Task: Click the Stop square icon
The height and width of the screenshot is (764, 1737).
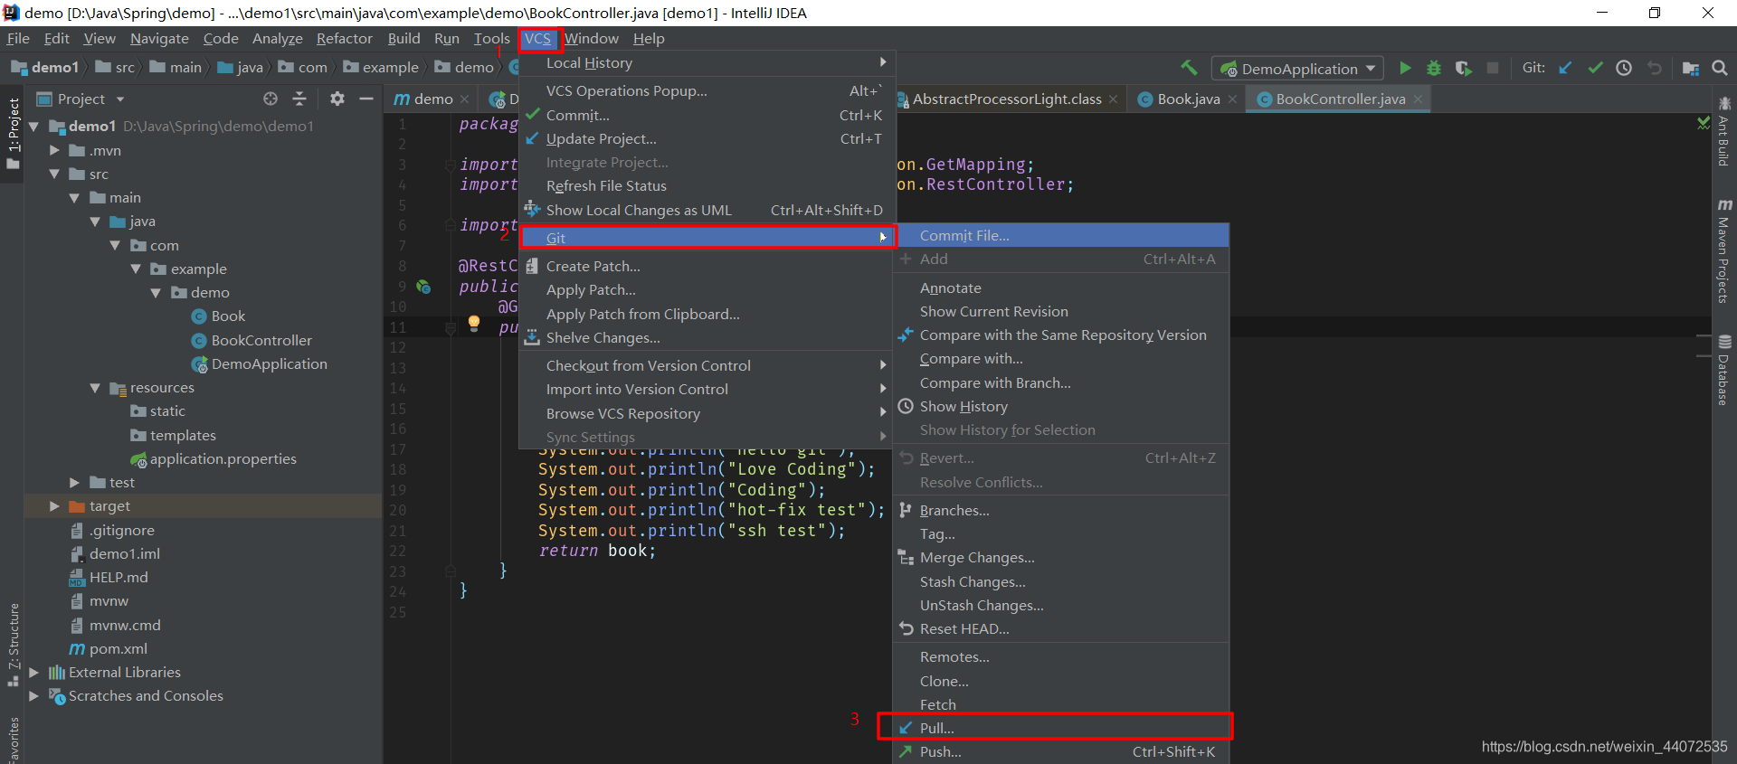Action: tap(1493, 68)
